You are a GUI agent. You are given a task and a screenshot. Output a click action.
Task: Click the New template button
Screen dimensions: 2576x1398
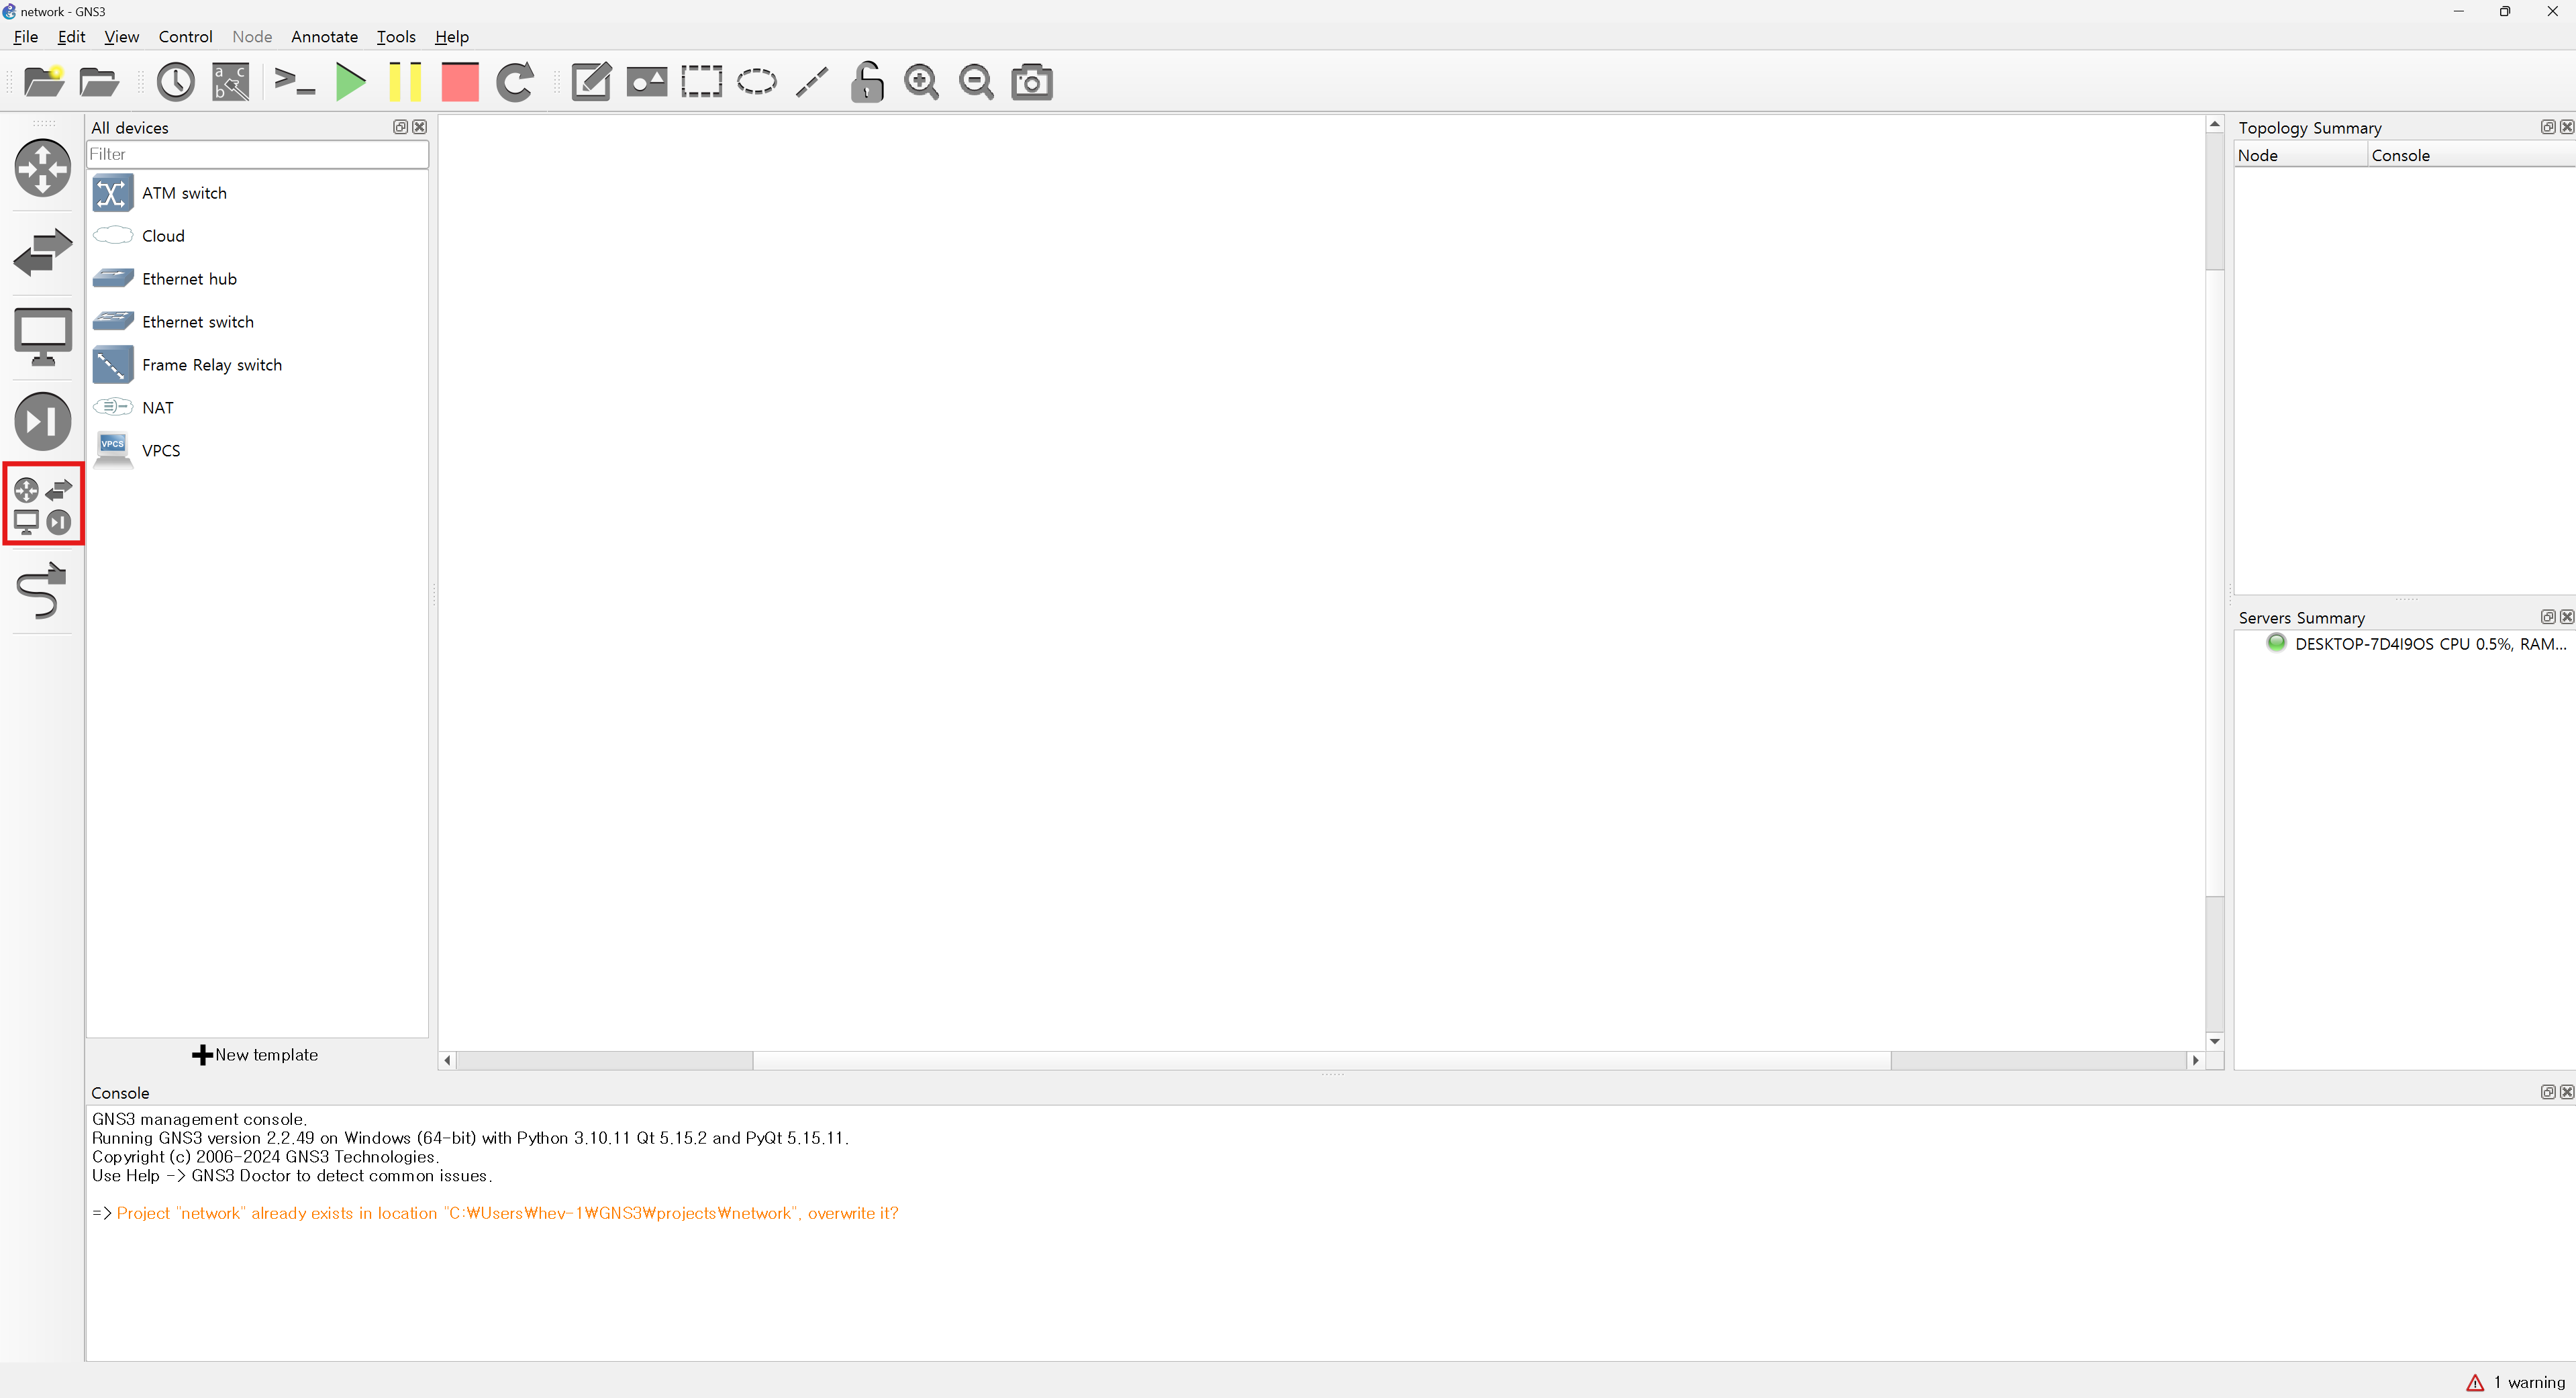pyautogui.click(x=256, y=1055)
